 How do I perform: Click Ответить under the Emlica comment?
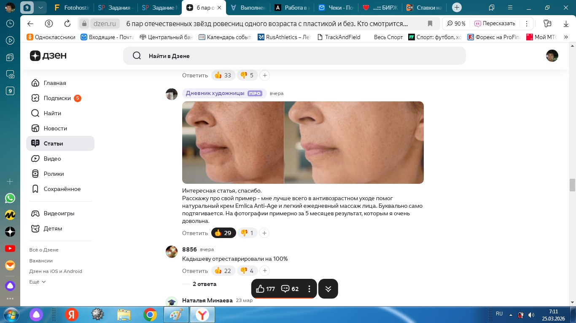pos(195,233)
